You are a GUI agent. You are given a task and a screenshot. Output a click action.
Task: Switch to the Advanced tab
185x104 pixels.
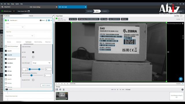click(18, 42)
